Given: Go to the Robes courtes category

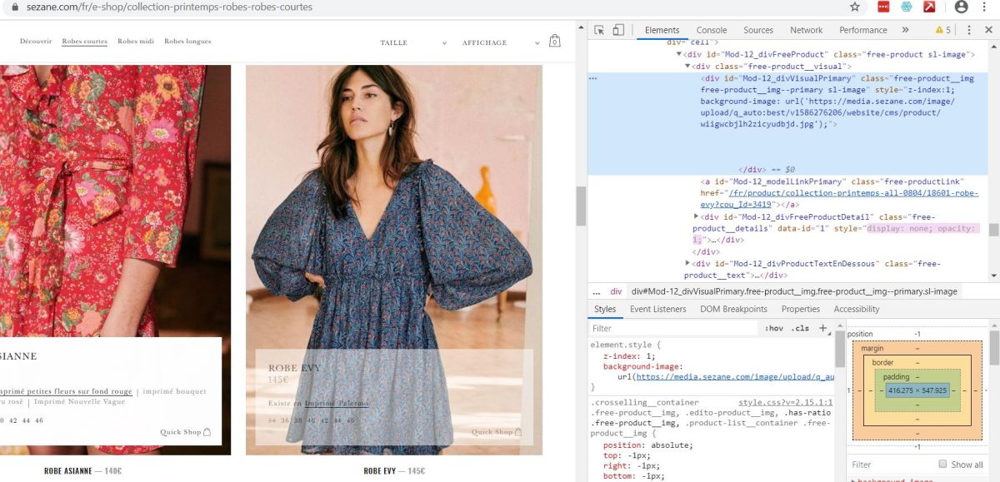Looking at the screenshot, I should pos(84,41).
